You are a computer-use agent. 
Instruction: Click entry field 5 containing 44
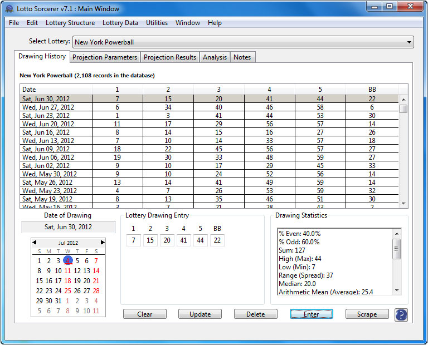click(201, 240)
